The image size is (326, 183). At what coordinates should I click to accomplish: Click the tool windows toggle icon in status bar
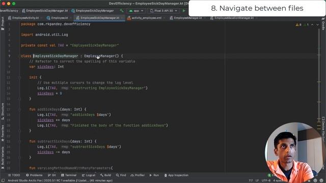coord(3,181)
